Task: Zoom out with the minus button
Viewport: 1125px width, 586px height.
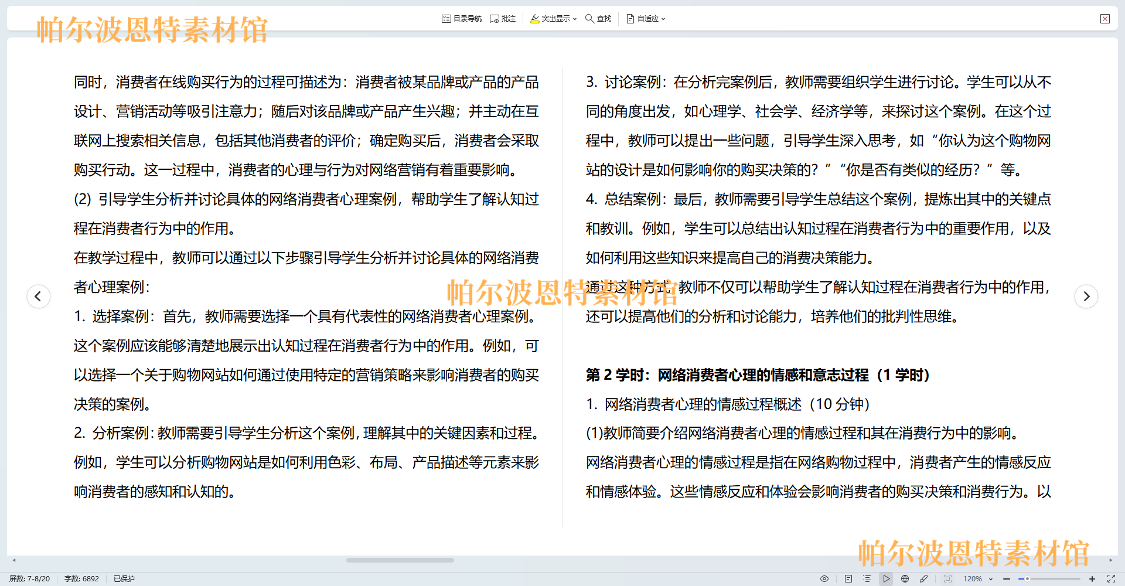Action: coord(1007,578)
